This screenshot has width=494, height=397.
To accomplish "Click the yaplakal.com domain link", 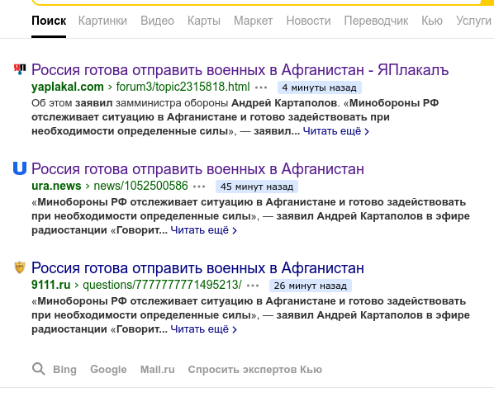I will pyautogui.click(x=68, y=87).
